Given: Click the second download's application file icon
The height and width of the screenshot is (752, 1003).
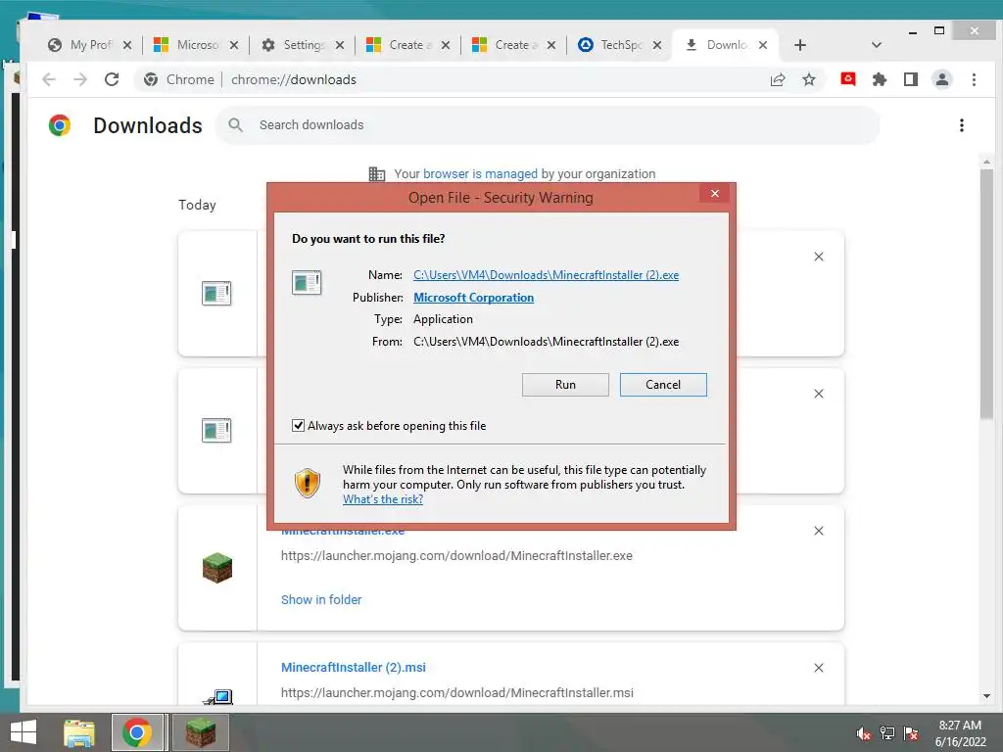Looking at the screenshot, I should (x=216, y=431).
